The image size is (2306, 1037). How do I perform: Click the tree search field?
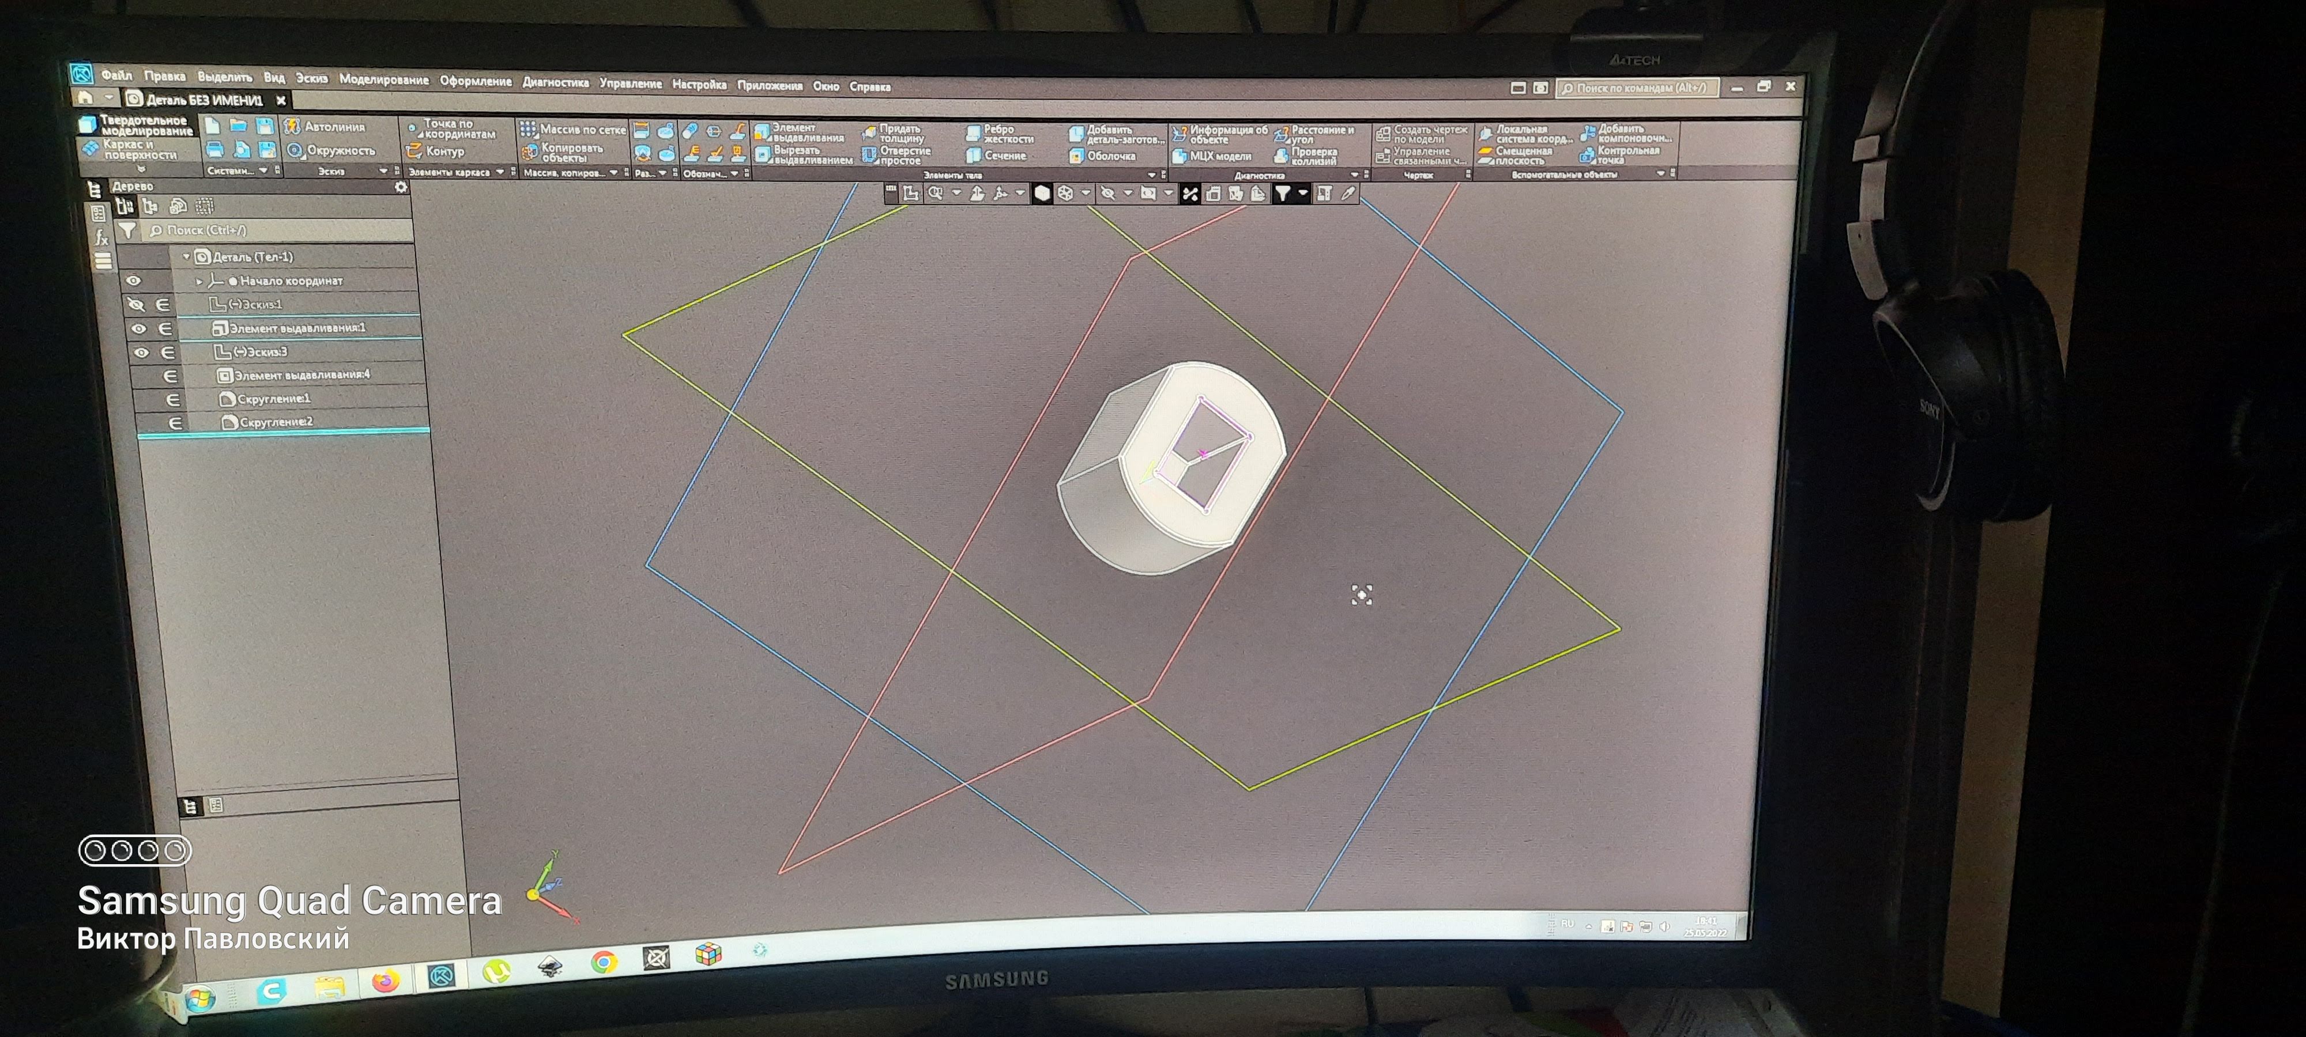pyautogui.click(x=269, y=231)
